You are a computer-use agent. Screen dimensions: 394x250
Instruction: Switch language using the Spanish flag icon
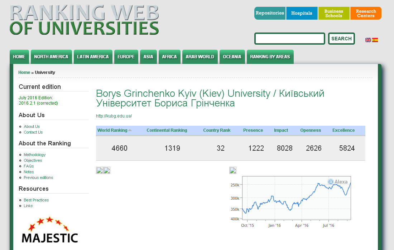[x=375, y=40]
